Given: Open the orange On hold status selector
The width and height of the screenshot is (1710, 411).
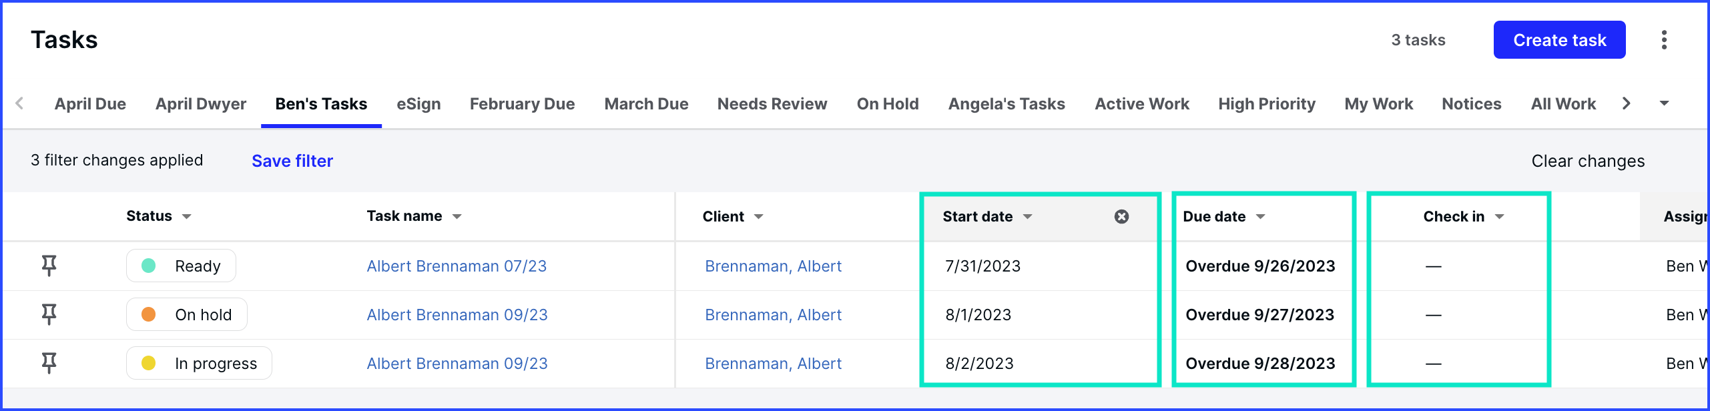Looking at the screenshot, I should pos(187,314).
